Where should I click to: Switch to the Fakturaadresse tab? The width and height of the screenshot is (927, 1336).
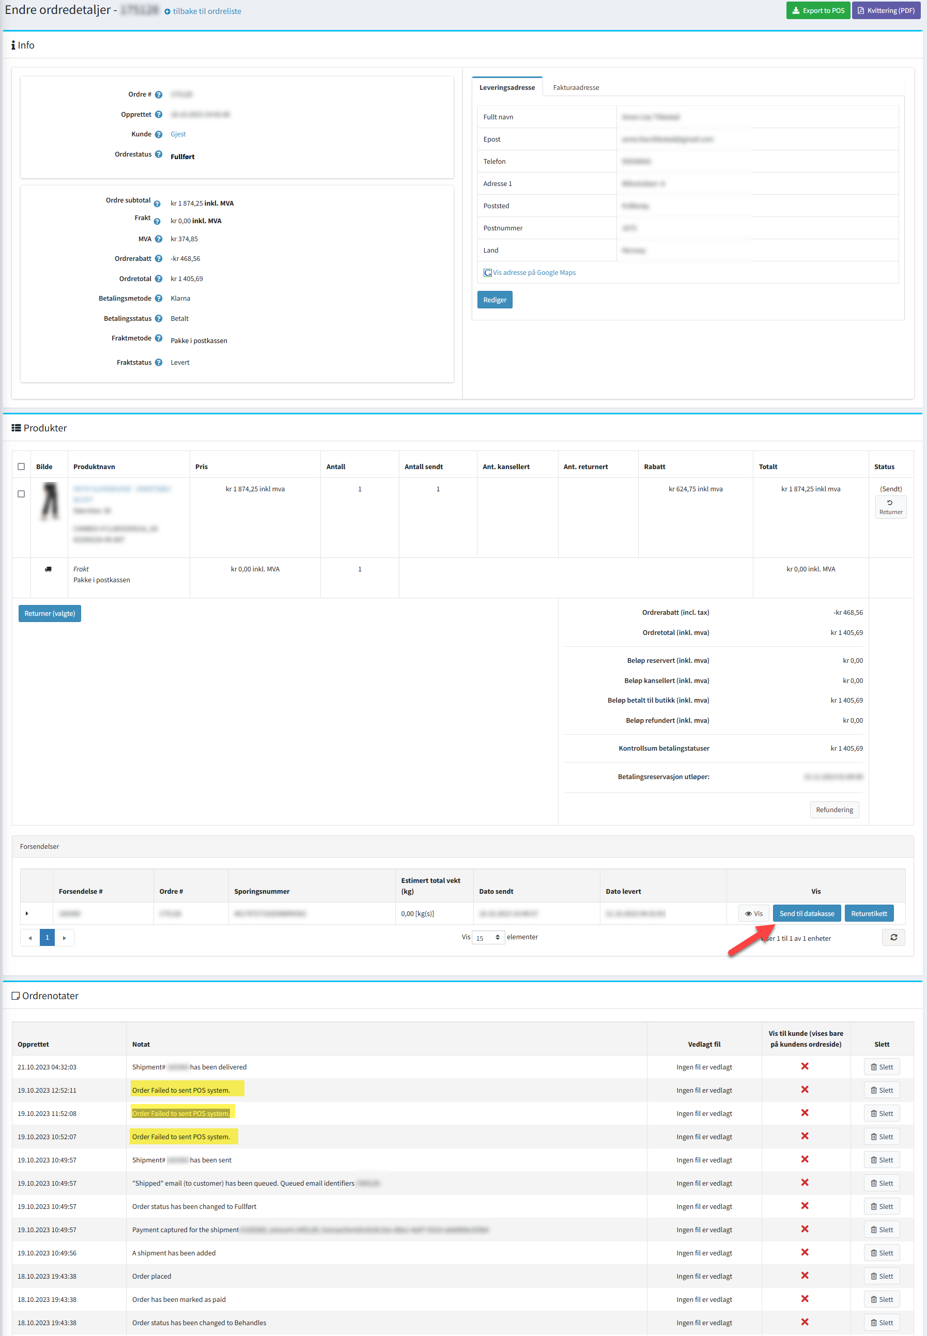(x=576, y=88)
